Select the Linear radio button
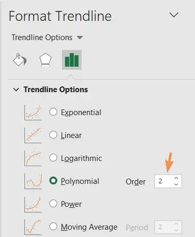The width and height of the screenshot is (195, 237). [x=53, y=135]
